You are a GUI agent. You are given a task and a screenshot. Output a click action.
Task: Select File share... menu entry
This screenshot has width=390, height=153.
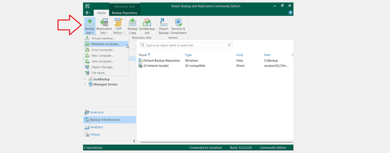(x=106, y=73)
